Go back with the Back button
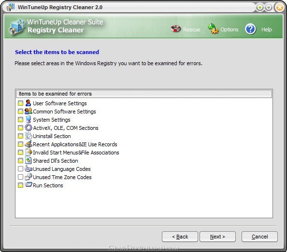The width and height of the screenshot is (287, 252). pos(180,237)
